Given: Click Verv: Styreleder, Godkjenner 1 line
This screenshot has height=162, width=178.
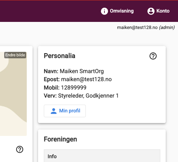Looking at the screenshot, I should 81,96.
